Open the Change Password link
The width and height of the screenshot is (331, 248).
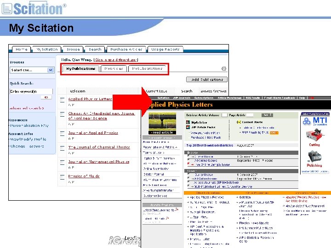[x=27, y=146]
